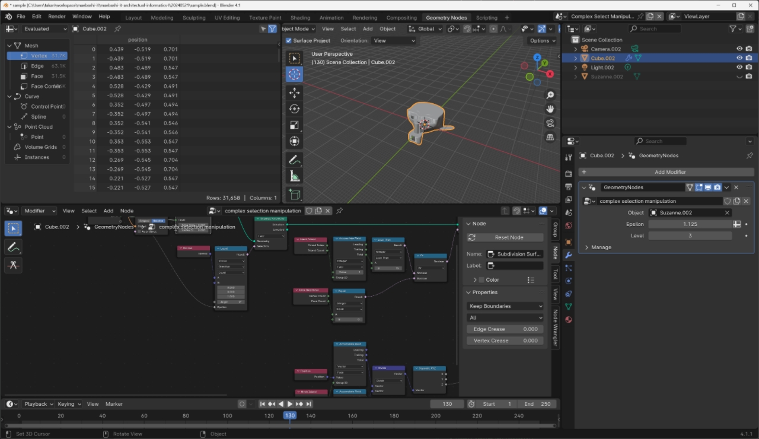
Task: Open the node editor Add menu
Action: (x=109, y=211)
